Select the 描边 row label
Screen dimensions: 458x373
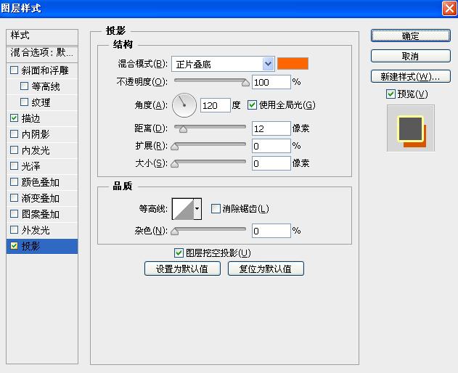click(x=31, y=118)
